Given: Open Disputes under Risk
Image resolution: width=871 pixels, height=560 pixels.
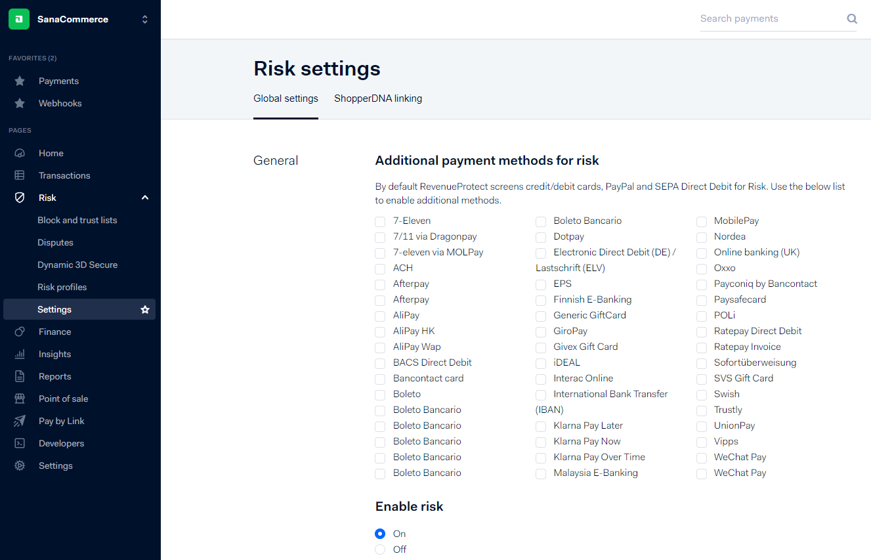Looking at the screenshot, I should (55, 242).
